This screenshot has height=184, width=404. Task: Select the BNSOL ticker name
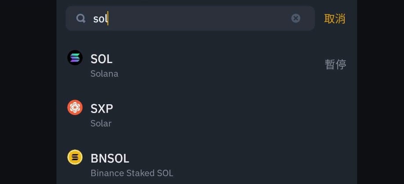[110, 158]
